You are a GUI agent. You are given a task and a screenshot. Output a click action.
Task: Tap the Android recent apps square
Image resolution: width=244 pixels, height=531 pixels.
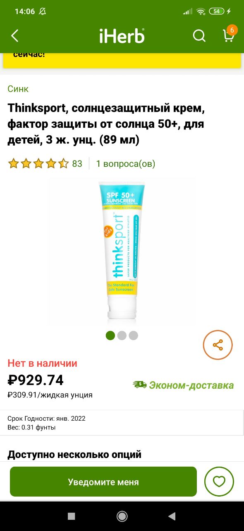point(72,516)
